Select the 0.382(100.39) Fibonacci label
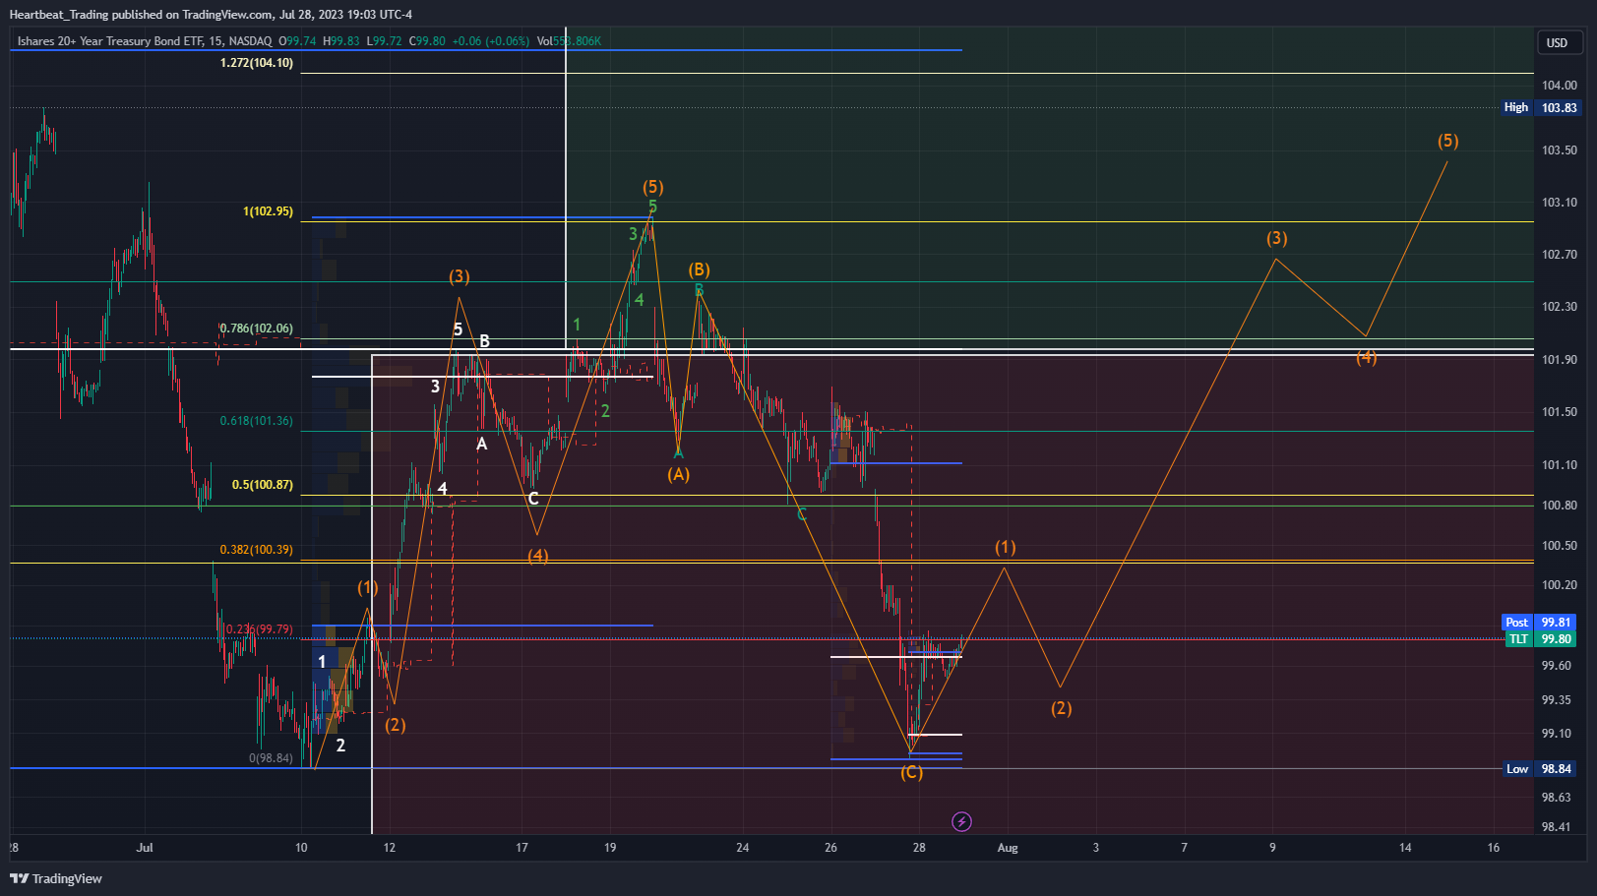This screenshot has width=1597, height=896. point(257,550)
